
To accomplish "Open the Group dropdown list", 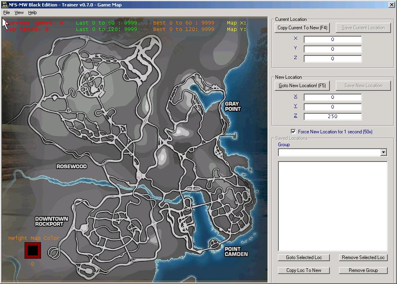I will [x=383, y=153].
